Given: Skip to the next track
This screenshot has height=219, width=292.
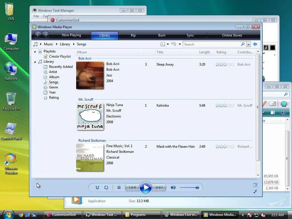Looking at the screenshot, I should click(x=159, y=188).
